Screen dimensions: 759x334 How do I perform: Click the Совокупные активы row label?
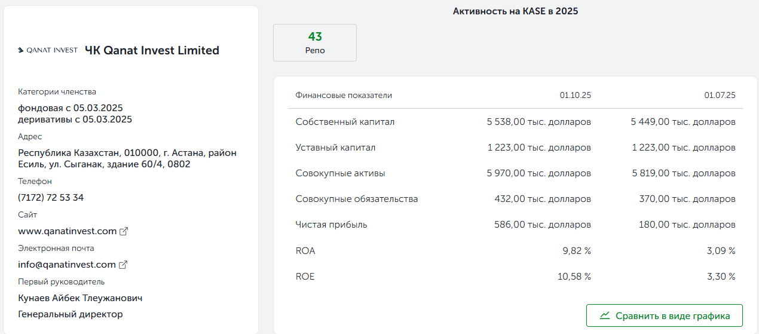[x=340, y=173]
